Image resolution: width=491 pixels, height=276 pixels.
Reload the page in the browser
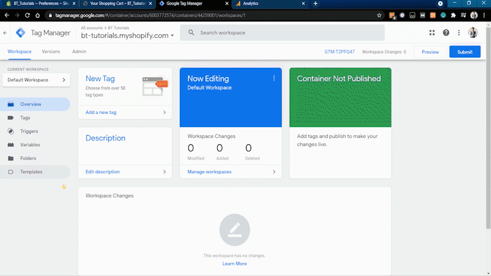click(x=27, y=15)
